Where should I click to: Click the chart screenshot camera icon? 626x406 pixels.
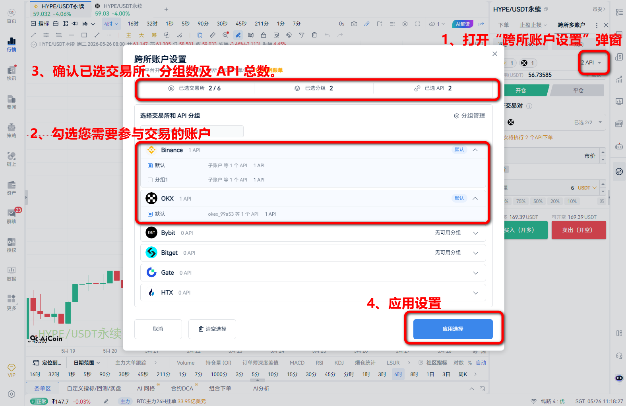point(354,24)
